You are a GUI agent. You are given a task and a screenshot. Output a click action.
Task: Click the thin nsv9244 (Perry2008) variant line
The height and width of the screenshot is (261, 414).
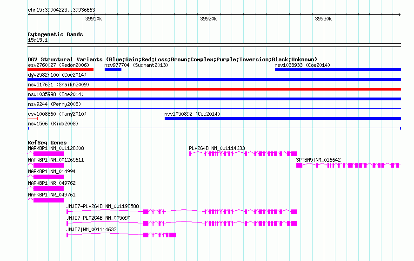coord(214,108)
